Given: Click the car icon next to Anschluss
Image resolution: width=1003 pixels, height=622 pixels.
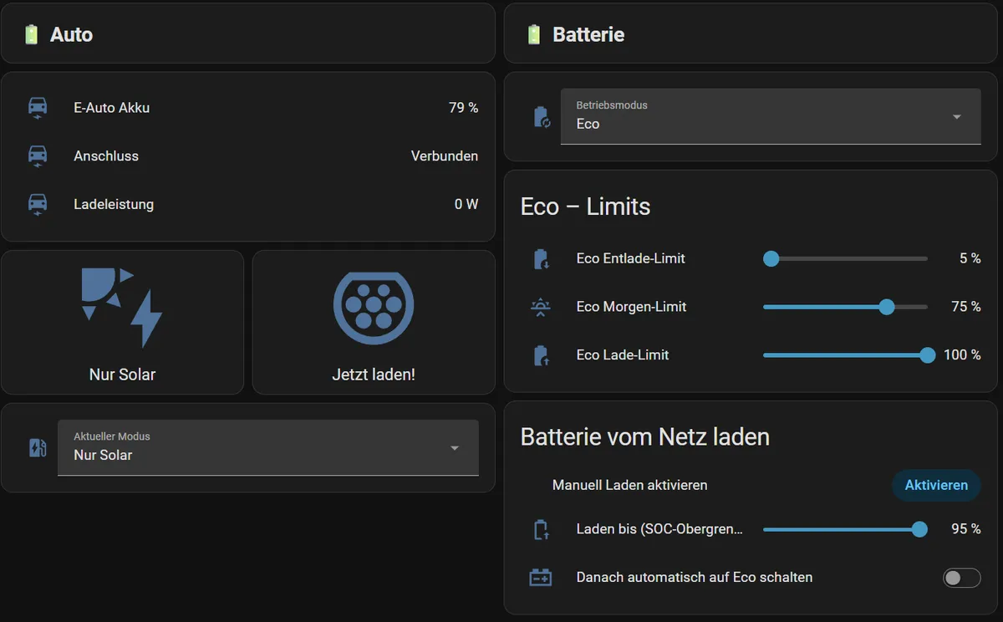Looking at the screenshot, I should coord(38,156).
